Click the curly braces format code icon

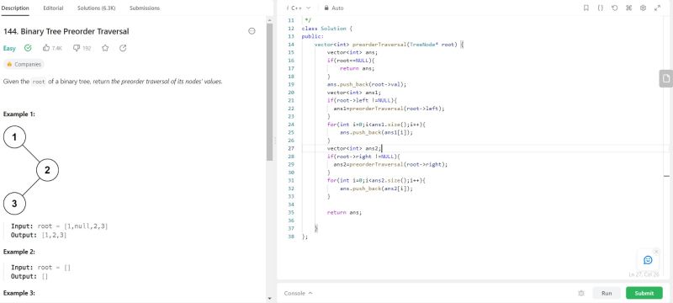(x=600, y=8)
